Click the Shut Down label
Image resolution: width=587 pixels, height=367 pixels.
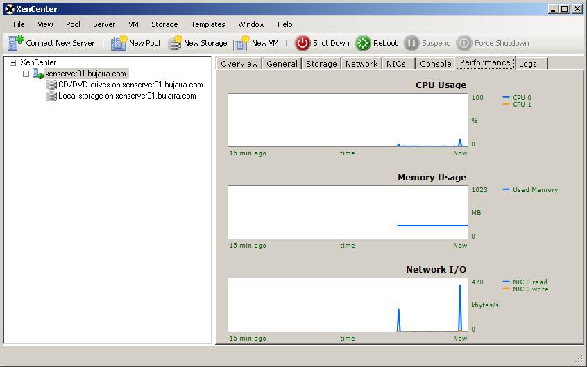[331, 43]
